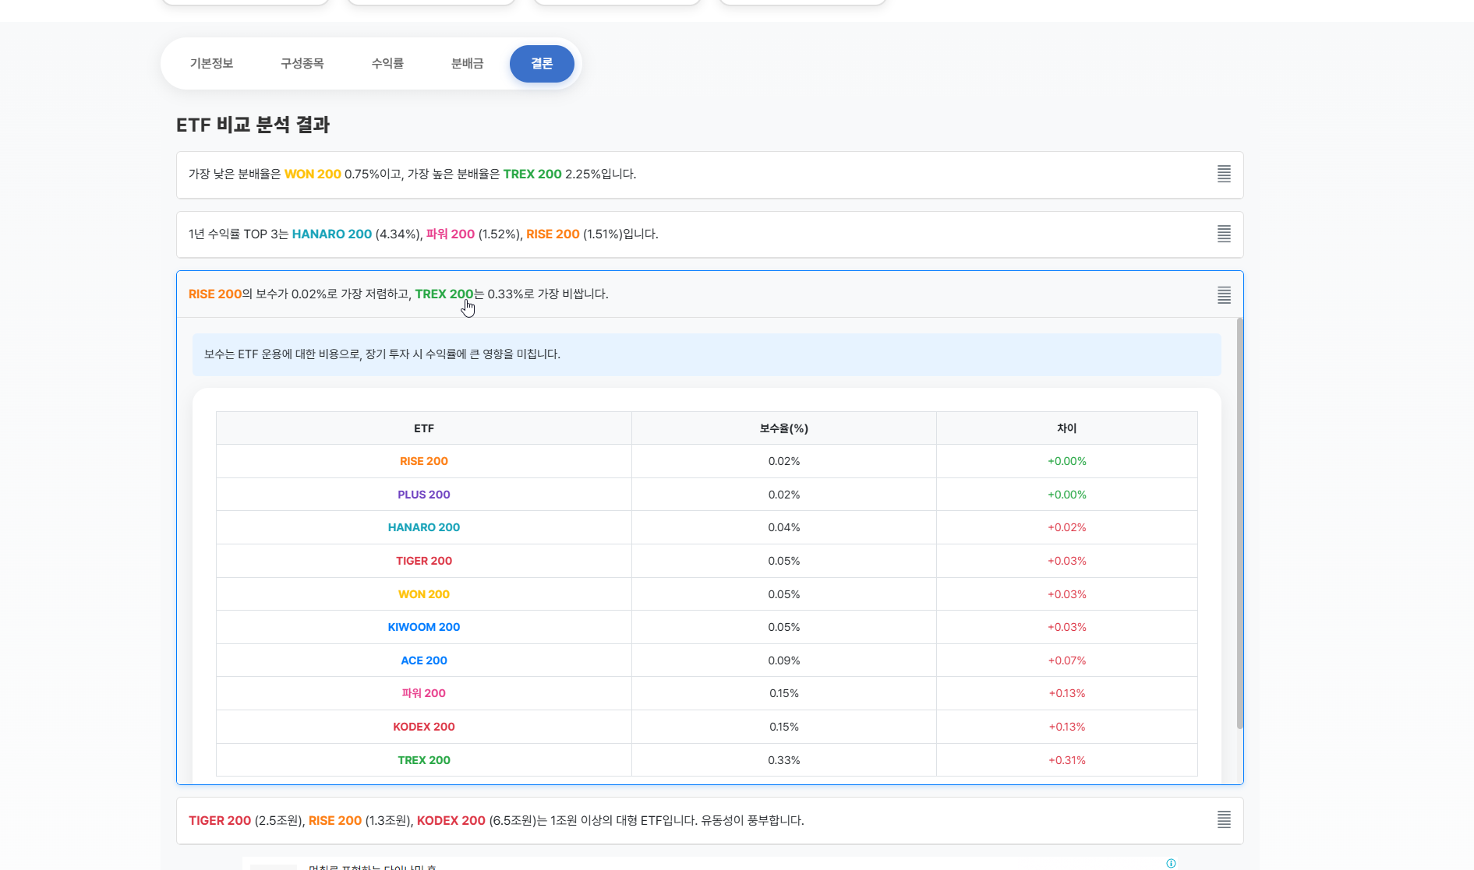
Task: Click the +0.02% difference value
Action: tap(1066, 527)
